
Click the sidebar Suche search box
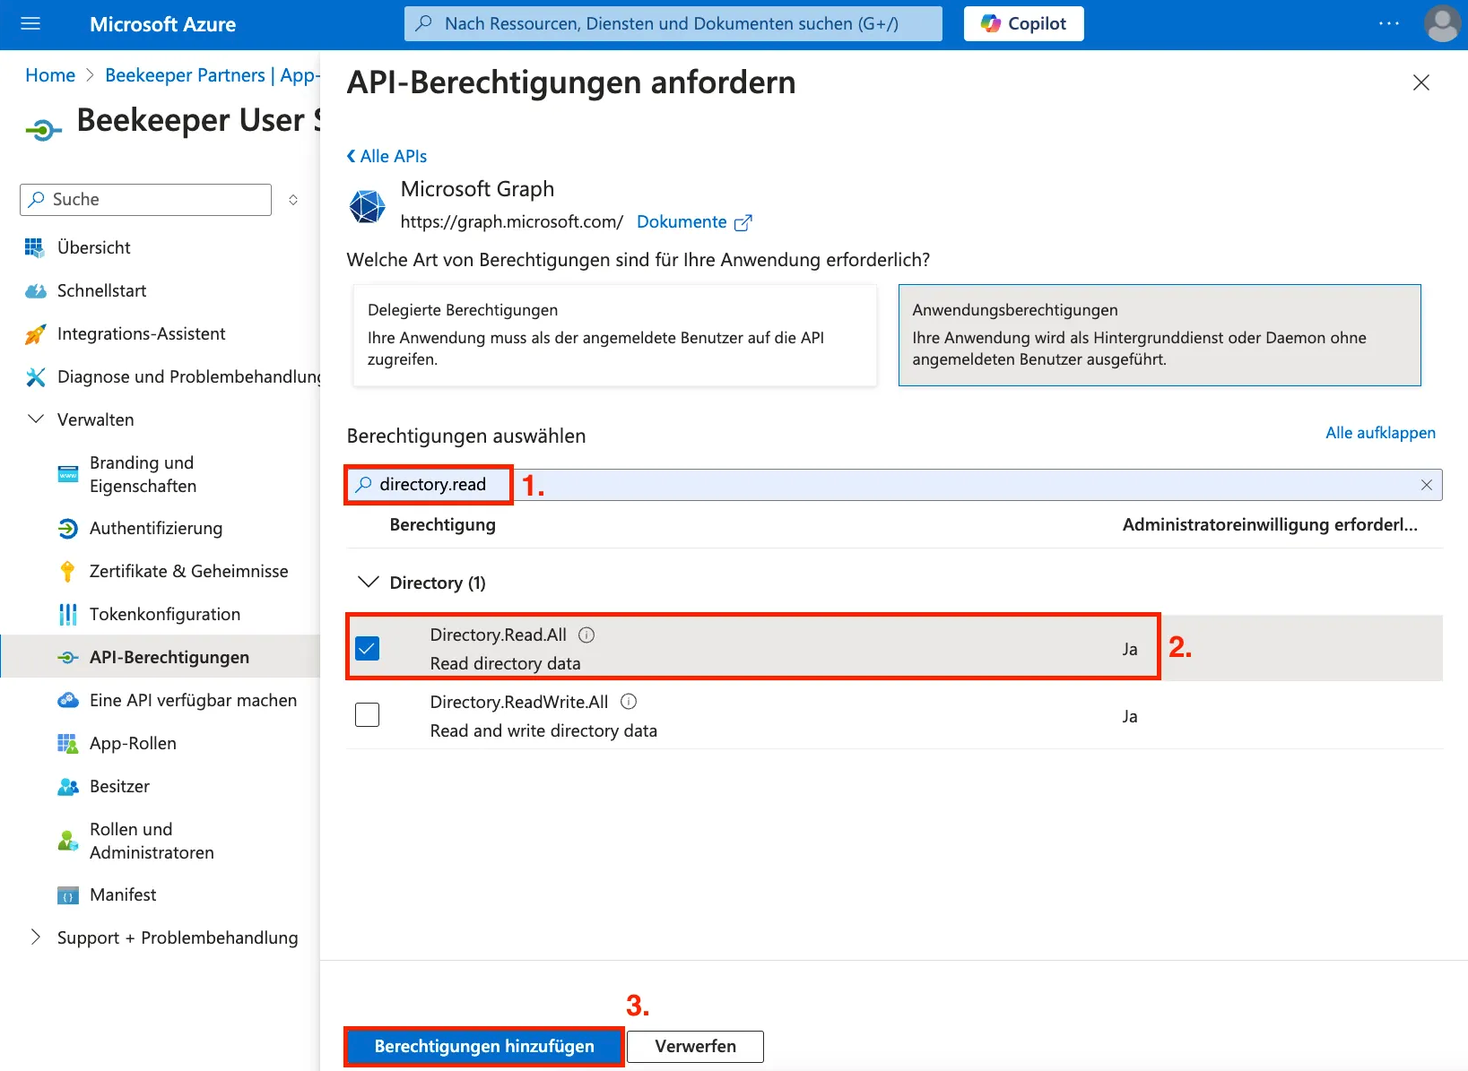click(145, 200)
